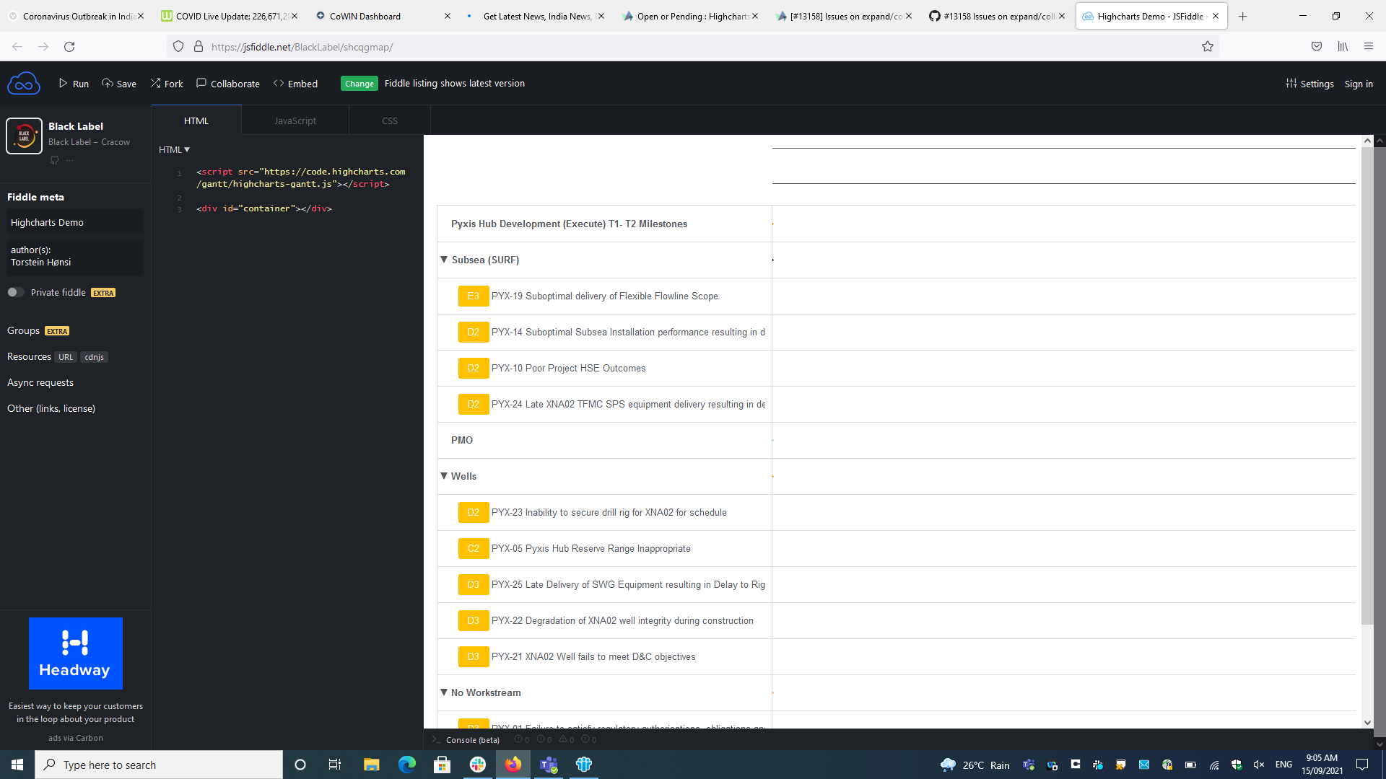Edit the Highcharts Demo title field
The width and height of the screenshot is (1386, 779).
click(x=74, y=222)
